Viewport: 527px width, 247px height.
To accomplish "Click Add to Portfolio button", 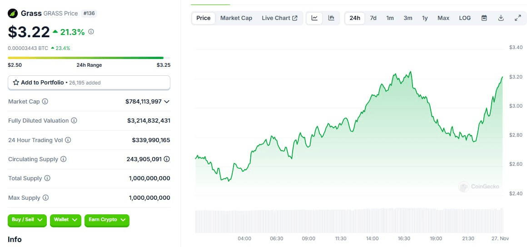I will coord(89,83).
